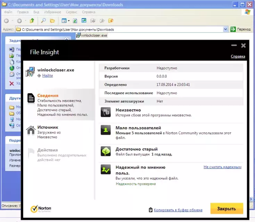Image resolution: width=255 pixels, height=222 pixels.
Task: Click Элемент автозагрузки value Нет
Action: (x=160, y=101)
